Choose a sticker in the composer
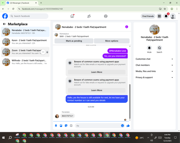The width and height of the screenshot is (180, 143). [66, 125]
